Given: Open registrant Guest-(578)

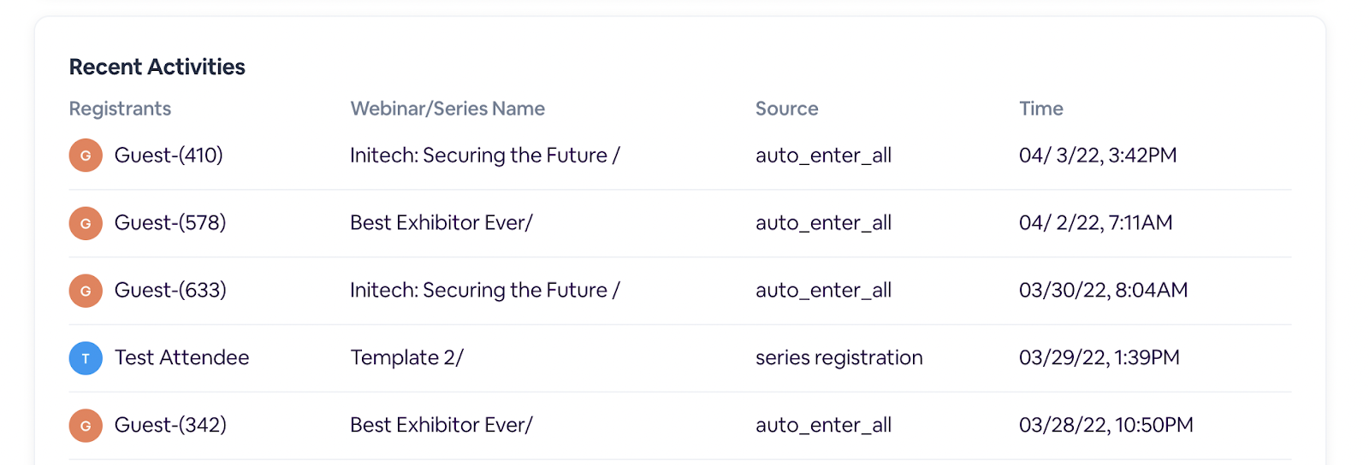Looking at the screenshot, I should 170,223.
